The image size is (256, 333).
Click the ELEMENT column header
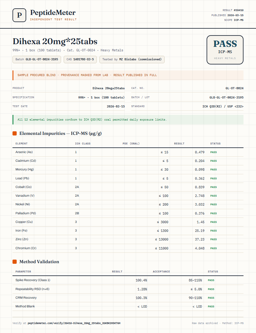(21, 144)
